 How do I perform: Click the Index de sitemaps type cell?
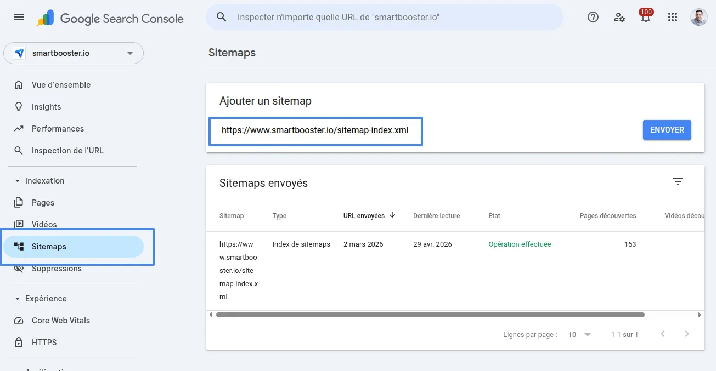coord(301,244)
